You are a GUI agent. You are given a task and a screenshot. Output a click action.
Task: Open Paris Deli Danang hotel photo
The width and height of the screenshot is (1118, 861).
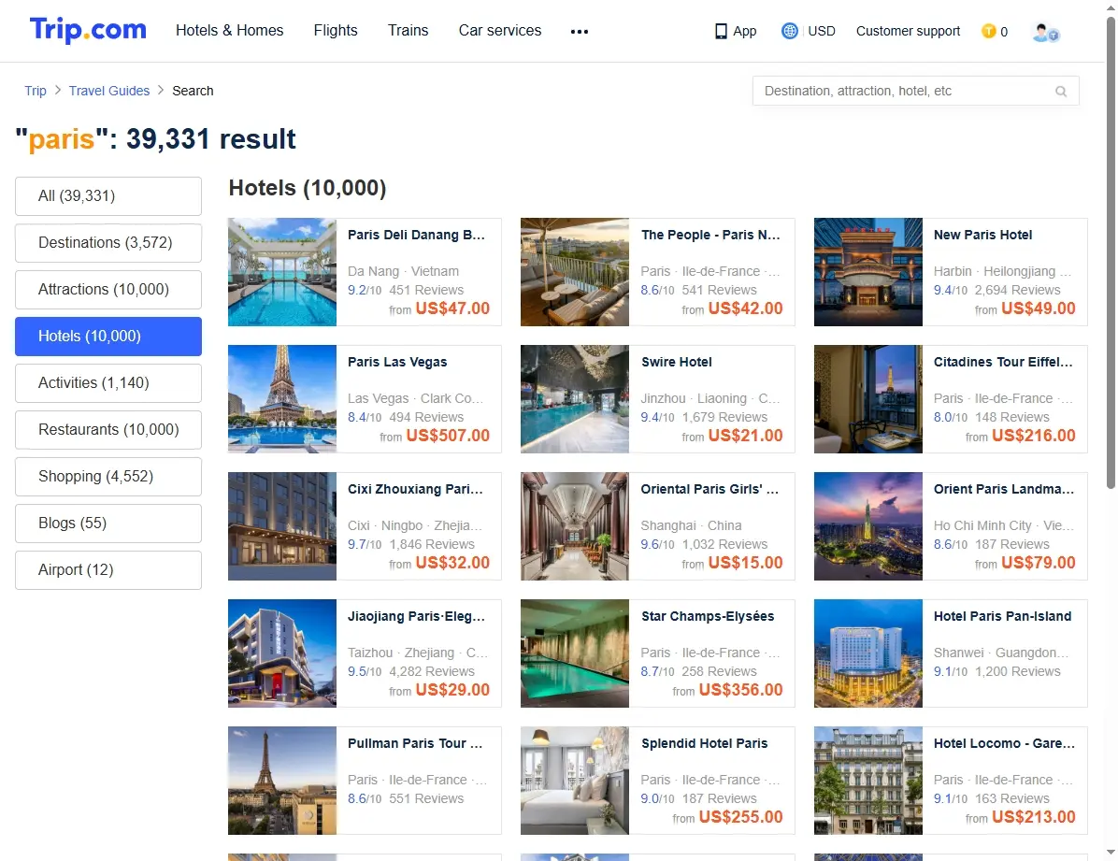282,272
